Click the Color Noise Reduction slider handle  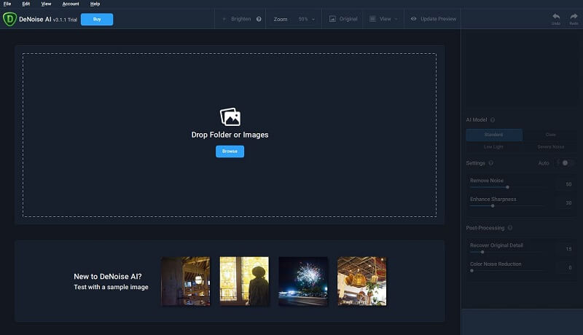(x=472, y=271)
